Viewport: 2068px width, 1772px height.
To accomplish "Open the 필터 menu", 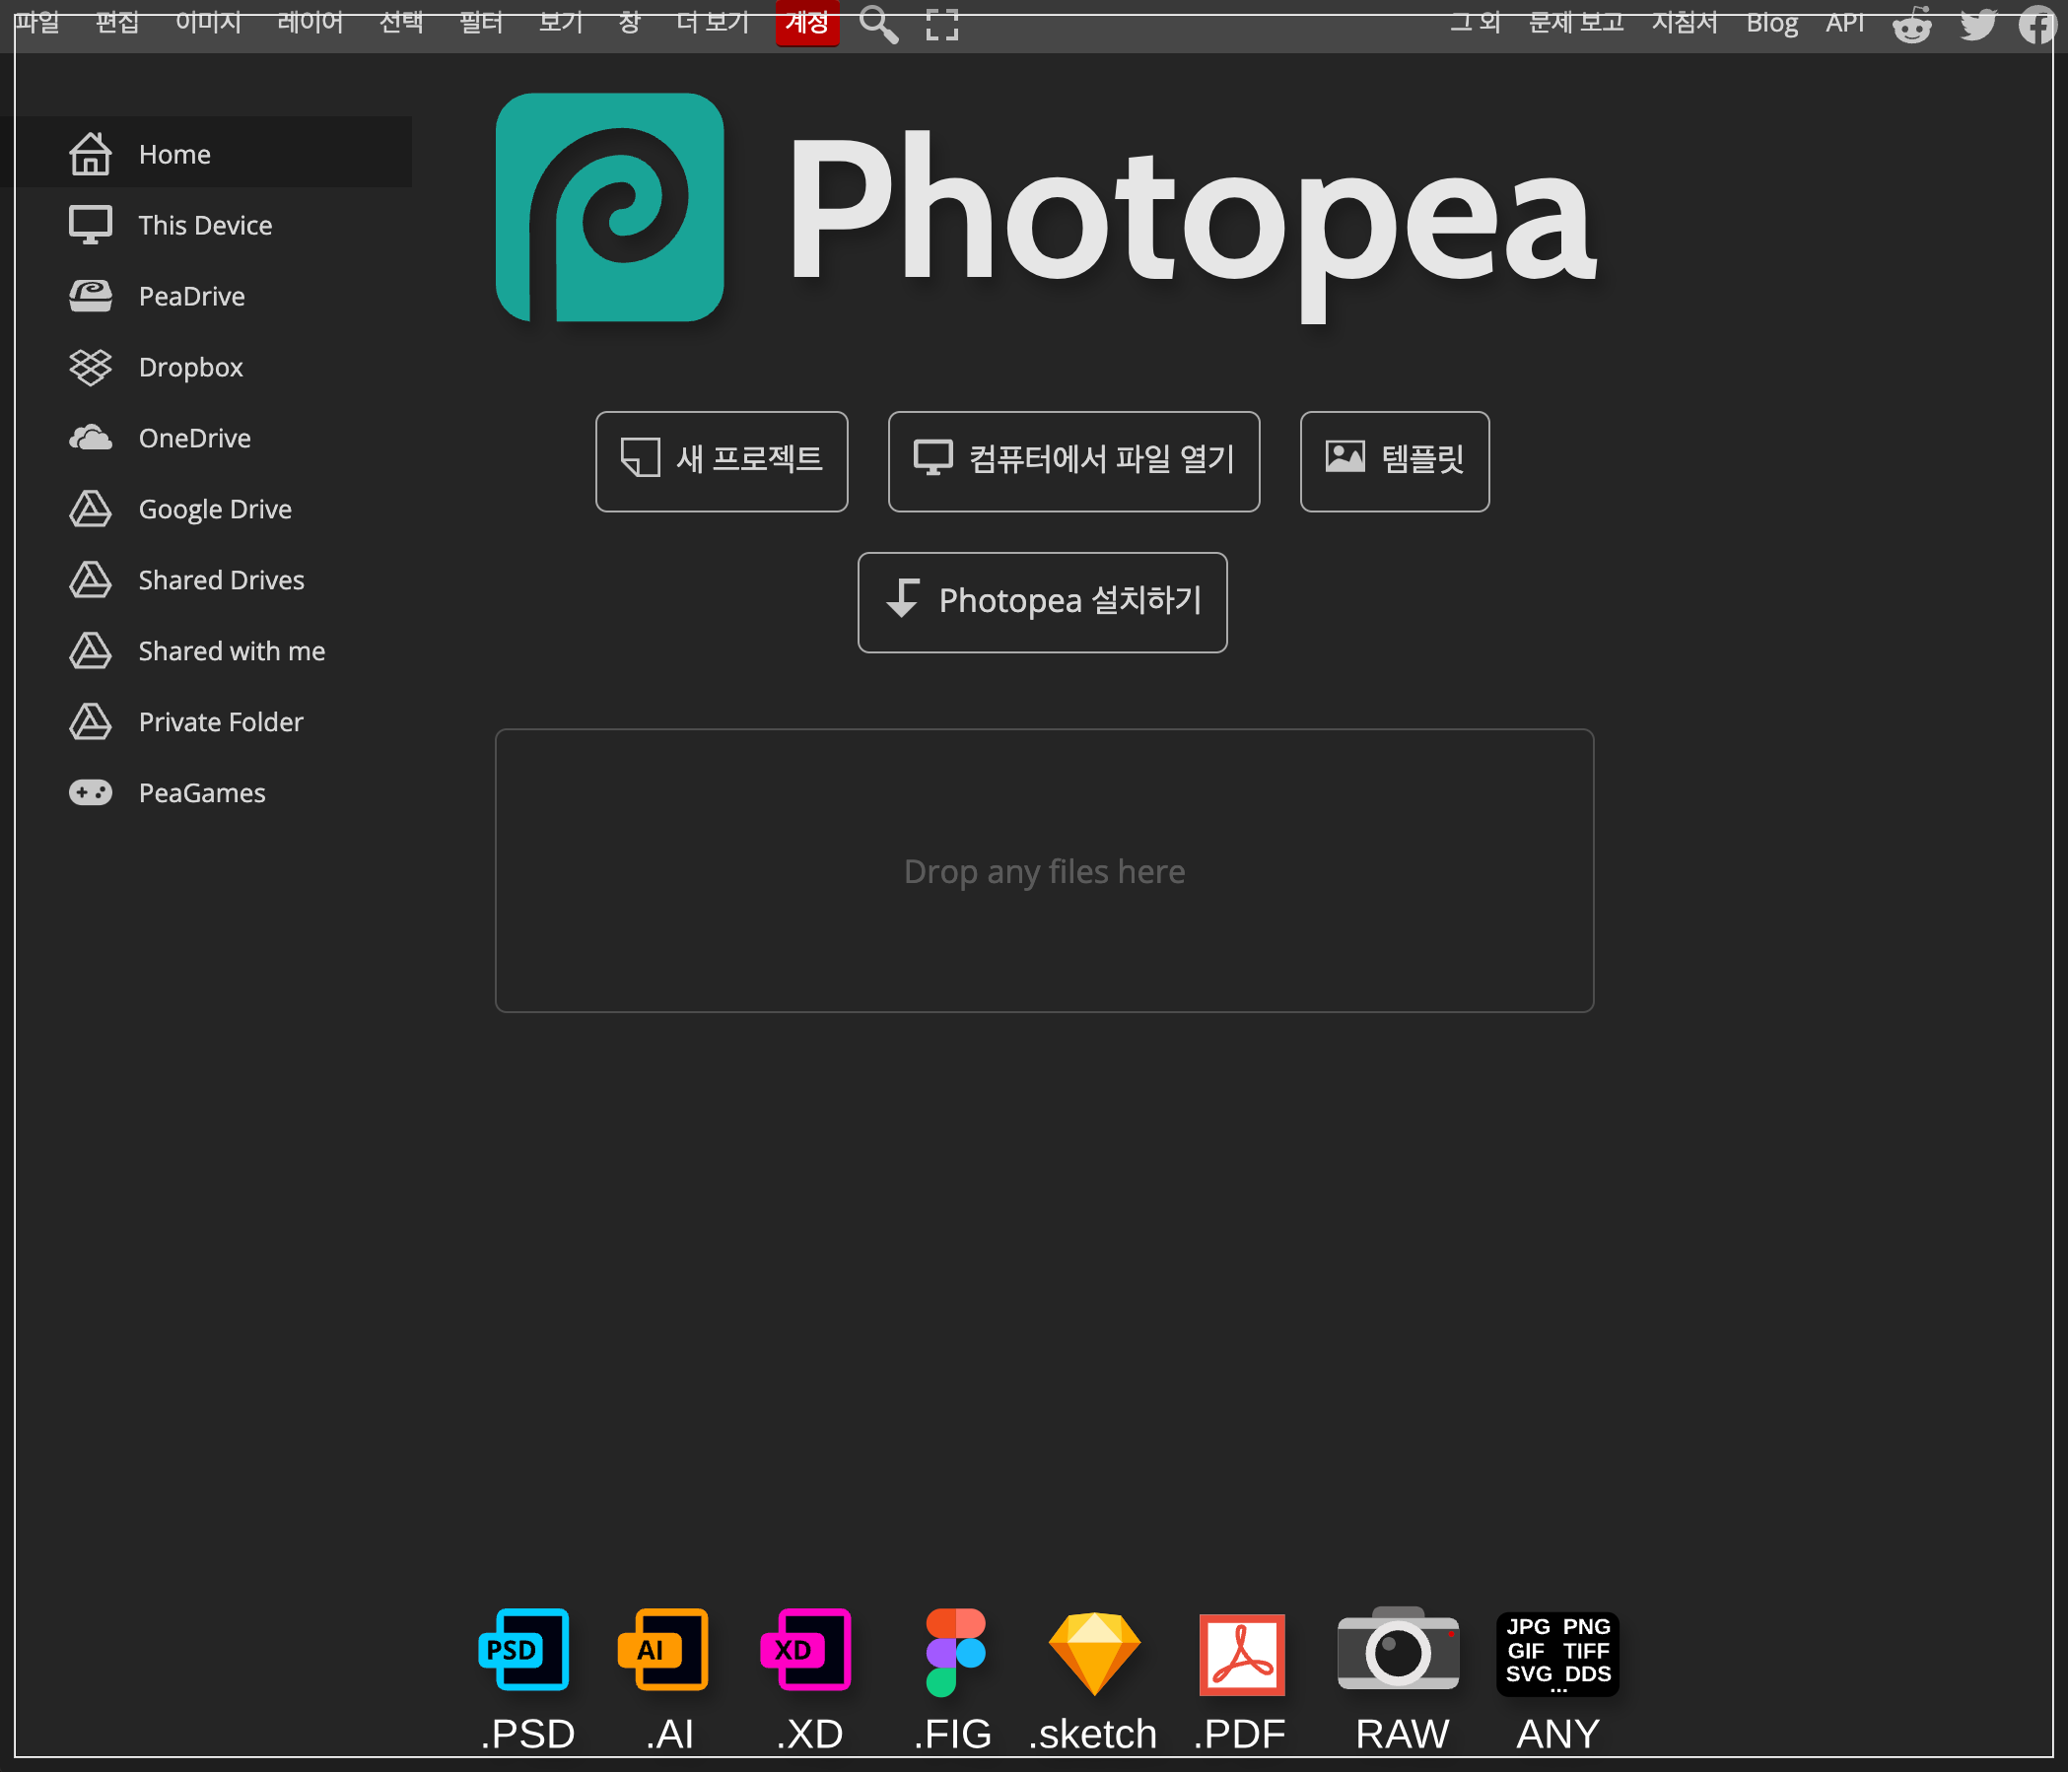I will [481, 22].
